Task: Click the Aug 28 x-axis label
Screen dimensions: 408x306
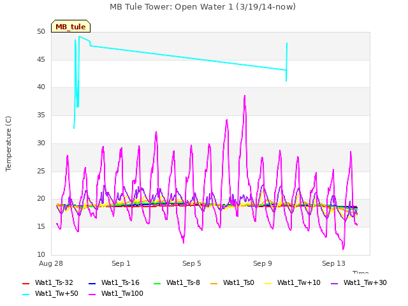Action: point(51,263)
